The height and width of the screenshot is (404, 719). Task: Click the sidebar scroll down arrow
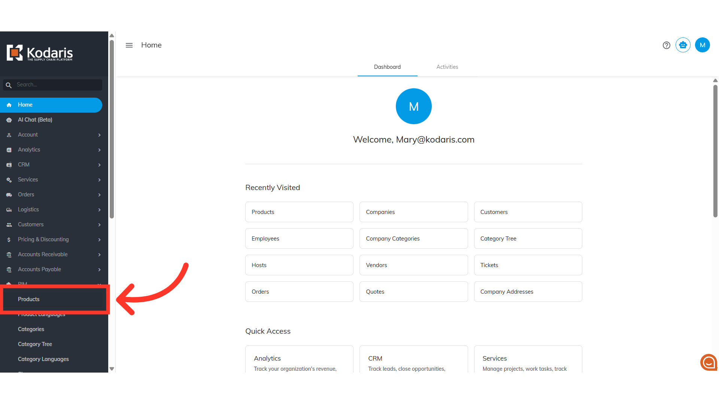[x=112, y=369]
